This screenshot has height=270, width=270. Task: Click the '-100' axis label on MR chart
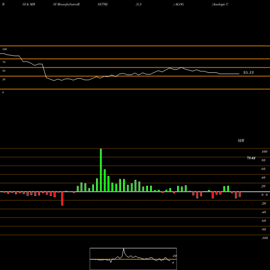tap(265, 238)
